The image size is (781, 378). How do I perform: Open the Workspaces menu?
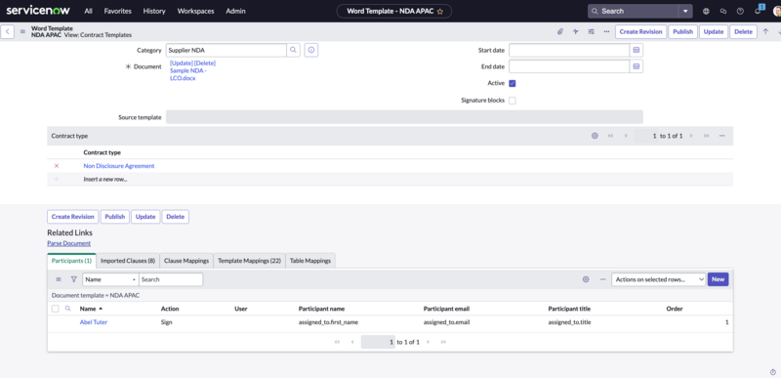(x=196, y=11)
